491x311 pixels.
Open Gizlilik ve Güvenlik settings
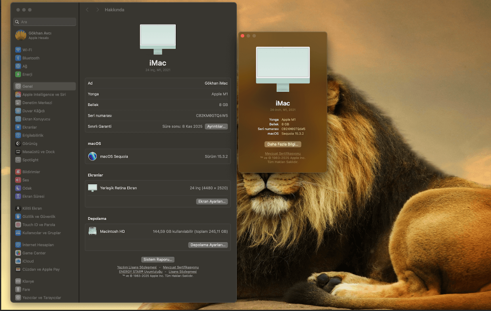point(45,217)
